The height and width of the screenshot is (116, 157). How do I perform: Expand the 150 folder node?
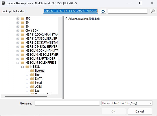(x=18, y=19)
